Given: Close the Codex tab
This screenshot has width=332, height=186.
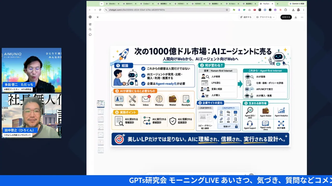Looking at the screenshot, I should click(153, 4).
